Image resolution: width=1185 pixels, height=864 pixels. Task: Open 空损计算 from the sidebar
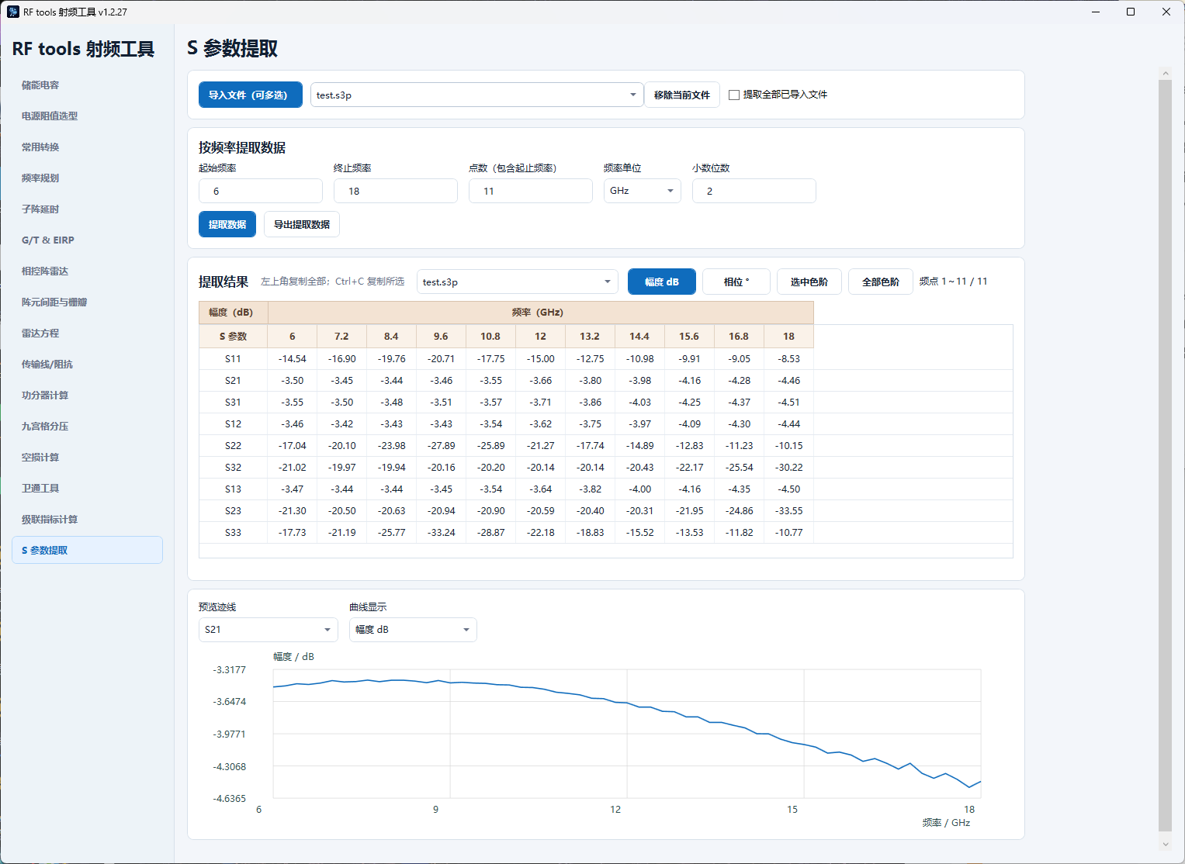(87, 458)
